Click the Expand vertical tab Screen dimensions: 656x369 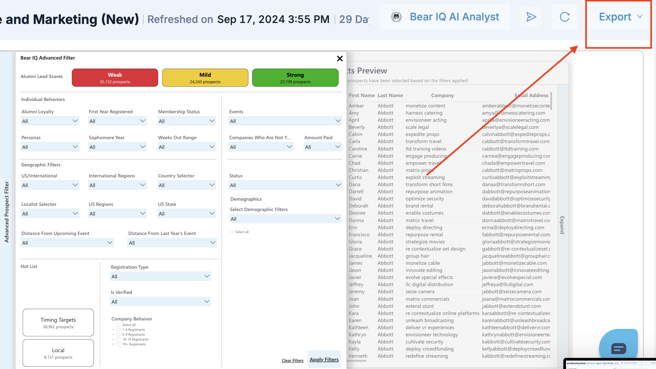(562, 225)
